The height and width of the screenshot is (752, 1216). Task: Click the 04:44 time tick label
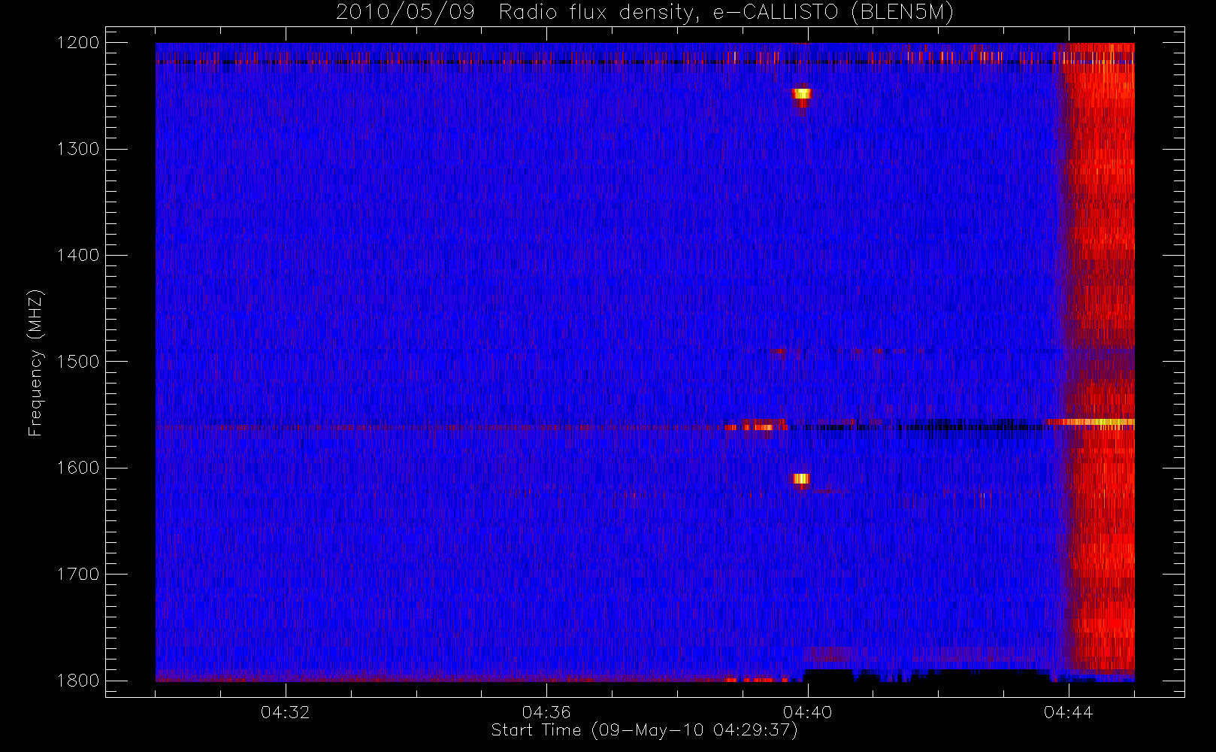pyautogui.click(x=1068, y=712)
